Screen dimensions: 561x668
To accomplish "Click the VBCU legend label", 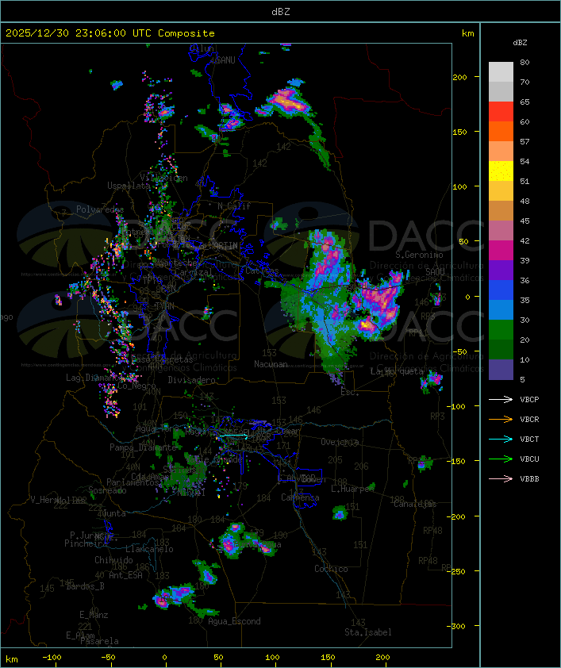I will click(529, 459).
